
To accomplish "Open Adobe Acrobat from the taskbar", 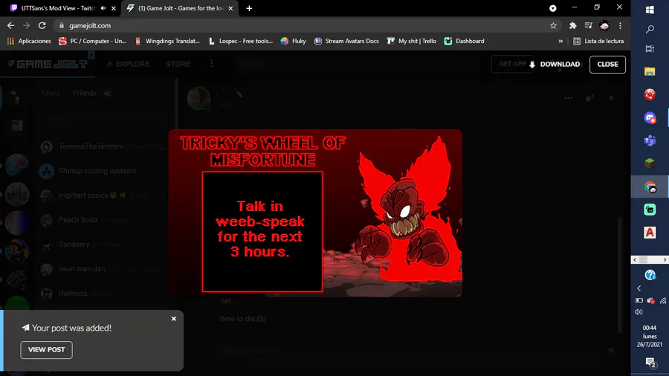I will [x=650, y=233].
